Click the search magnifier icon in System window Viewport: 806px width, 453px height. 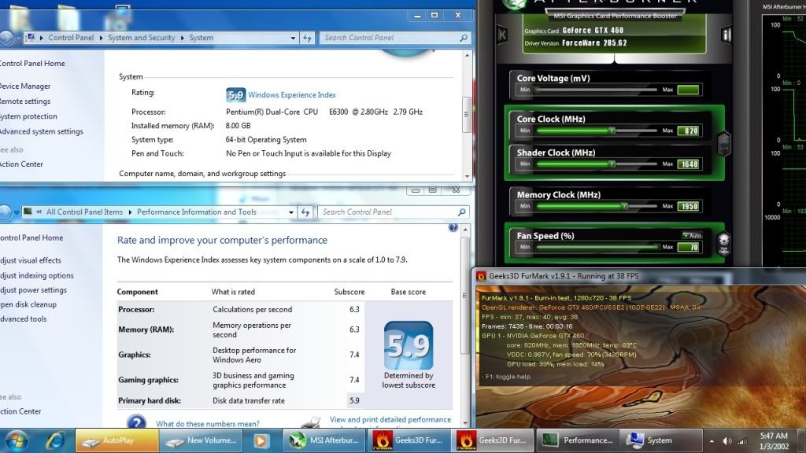click(463, 38)
